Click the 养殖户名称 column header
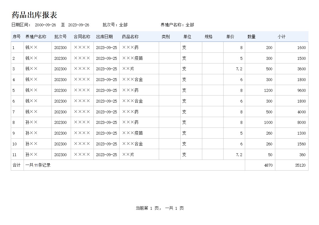319x225 pixels. [36, 37]
